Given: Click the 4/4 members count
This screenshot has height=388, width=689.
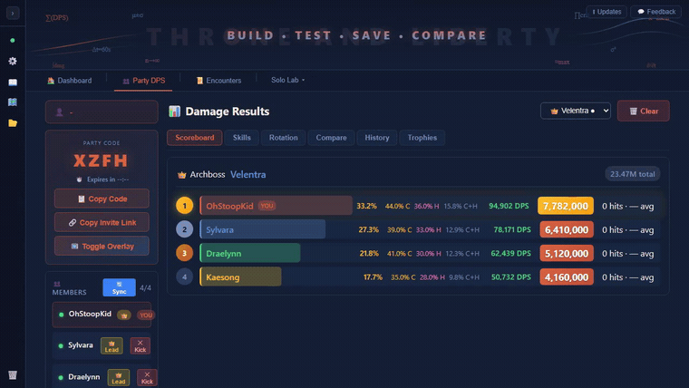Looking at the screenshot, I should (x=145, y=287).
